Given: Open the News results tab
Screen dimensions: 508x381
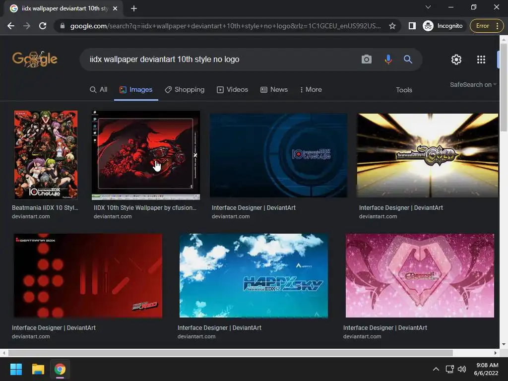Looking at the screenshot, I should pyautogui.click(x=274, y=90).
